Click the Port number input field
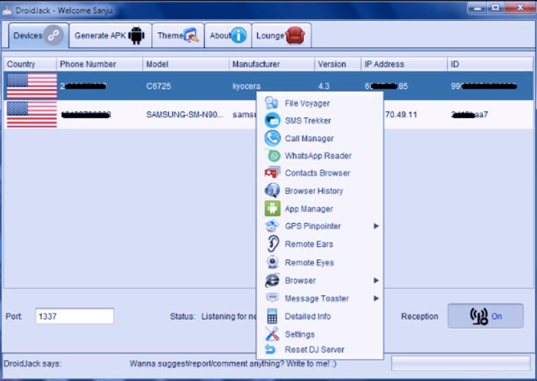The height and width of the screenshot is (381, 537). (74, 316)
